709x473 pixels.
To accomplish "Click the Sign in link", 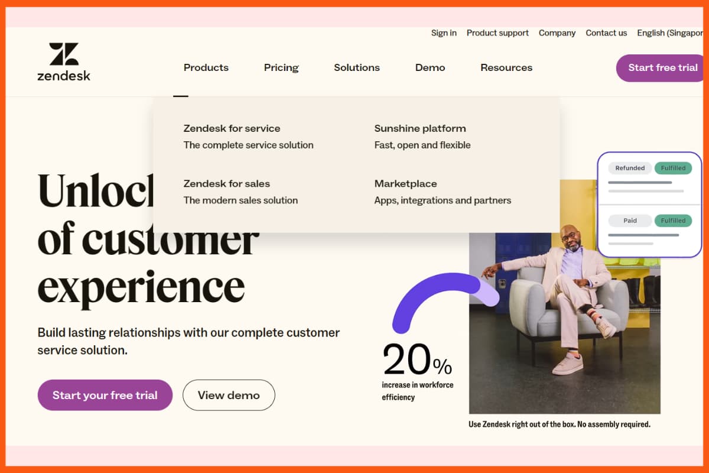I will click(443, 33).
